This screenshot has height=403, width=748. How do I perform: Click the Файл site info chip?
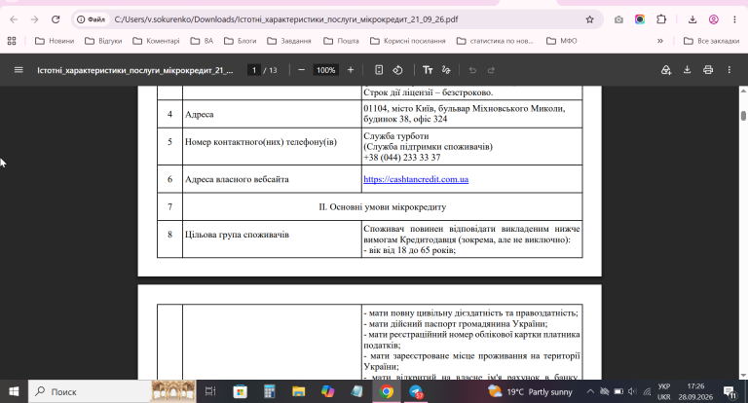pyautogui.click(x=91, y=19)
